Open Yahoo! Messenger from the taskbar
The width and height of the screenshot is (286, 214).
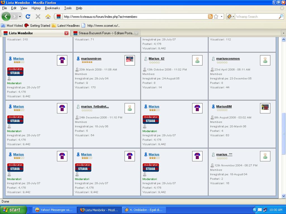[x=54, y=210]
